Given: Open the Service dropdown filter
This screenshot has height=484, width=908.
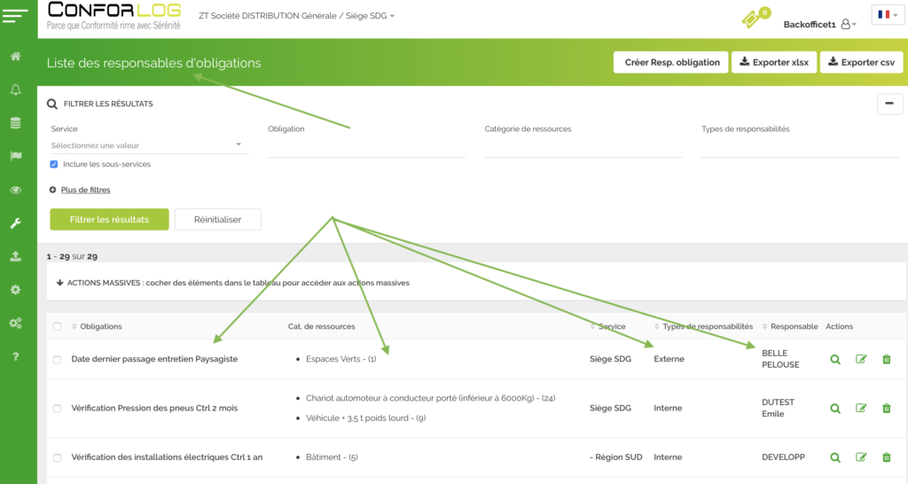Looking at the screenshot, I should 146,145.
